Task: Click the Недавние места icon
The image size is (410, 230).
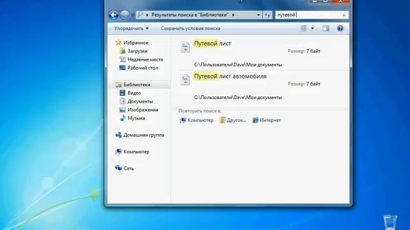Action: [122, 59]
